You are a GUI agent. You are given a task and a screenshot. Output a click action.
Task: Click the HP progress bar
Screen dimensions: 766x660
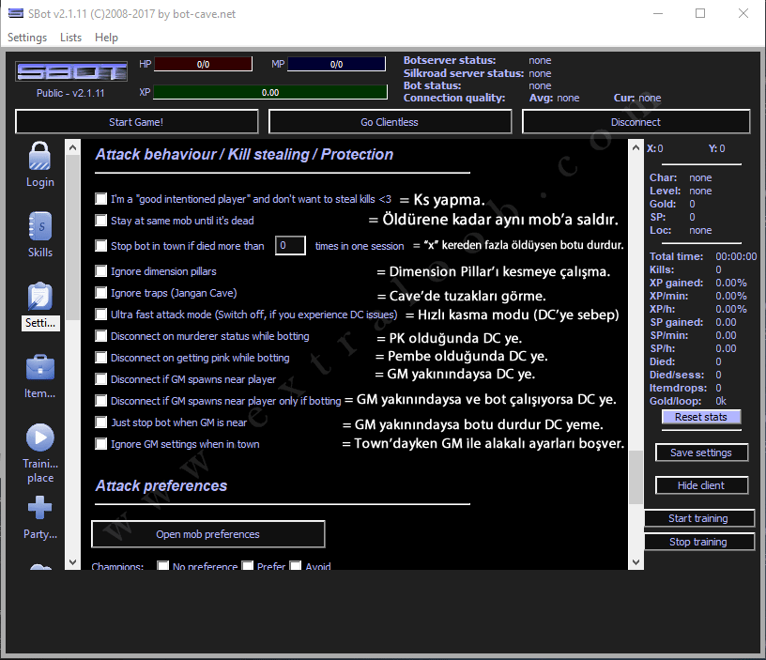203,64
